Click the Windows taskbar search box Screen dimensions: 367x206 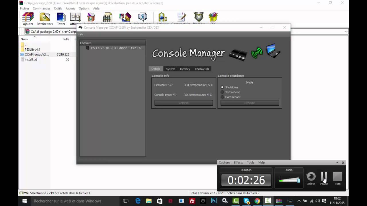[x=75, y=201]
